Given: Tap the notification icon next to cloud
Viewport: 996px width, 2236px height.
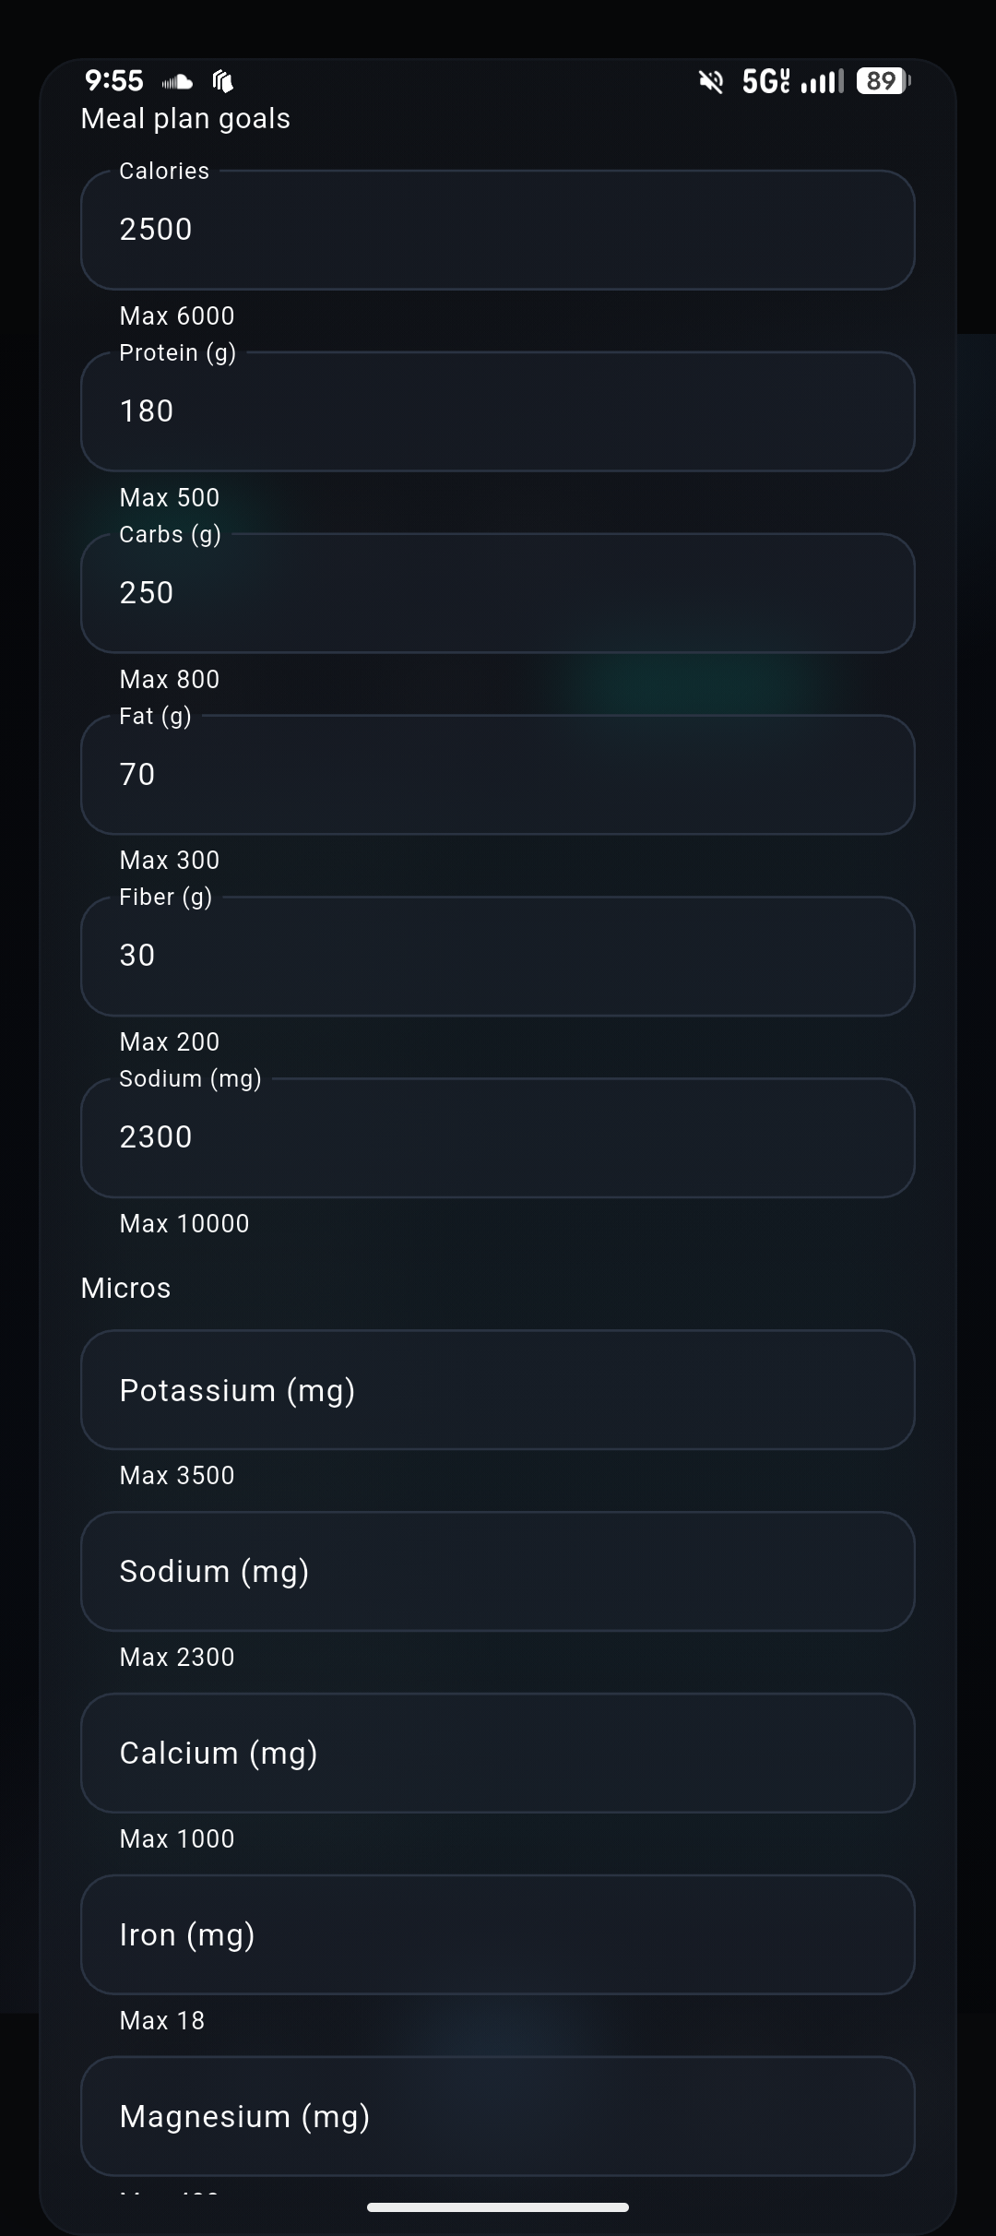Looking at the screenshot, I should click(x=223, y=82).
